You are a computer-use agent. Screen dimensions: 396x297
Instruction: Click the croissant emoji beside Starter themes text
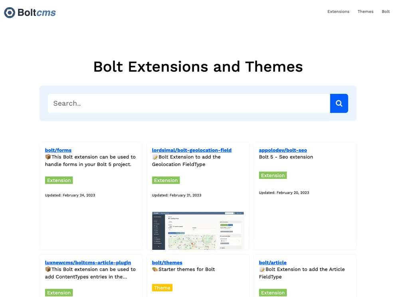[x=154, y=269]
